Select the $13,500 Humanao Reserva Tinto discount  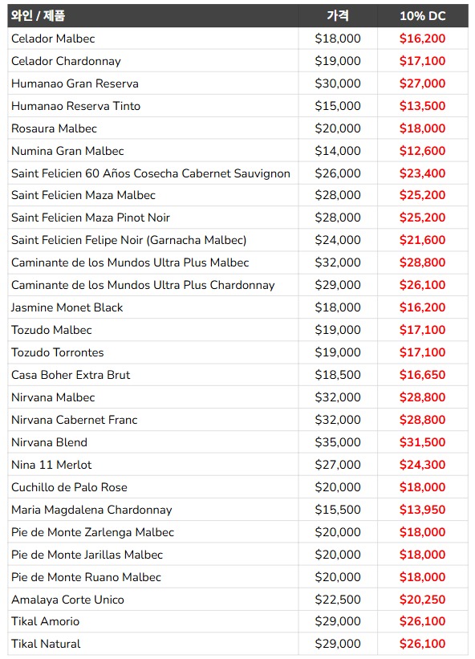[x=423, y=106]
